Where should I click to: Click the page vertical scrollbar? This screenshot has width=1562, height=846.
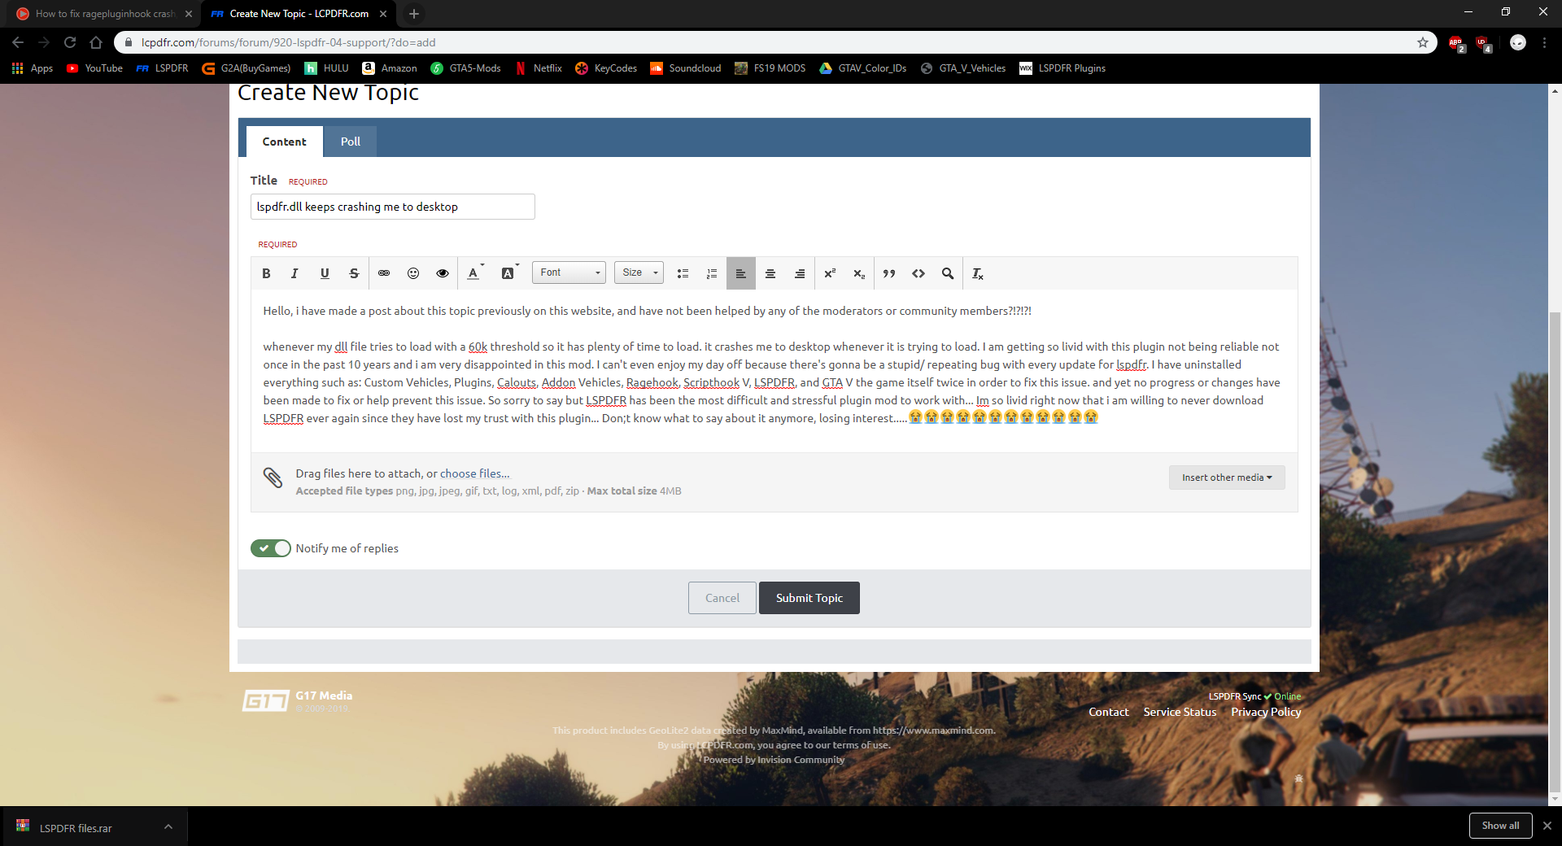click(x=1555, y=551)
